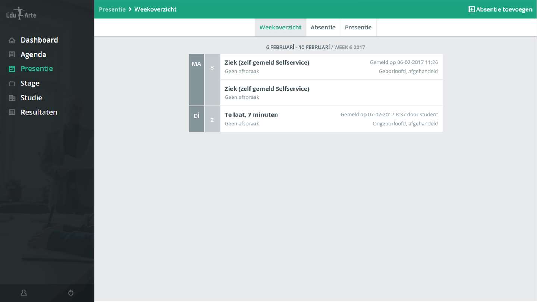Switch to the Absentie tab

coord(323,28)
